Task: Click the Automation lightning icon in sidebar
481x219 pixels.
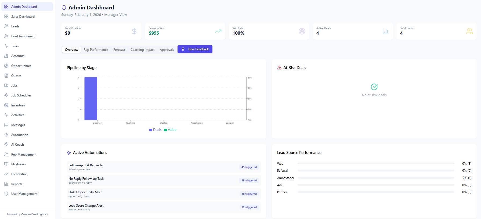Action: tap(6, 135)
